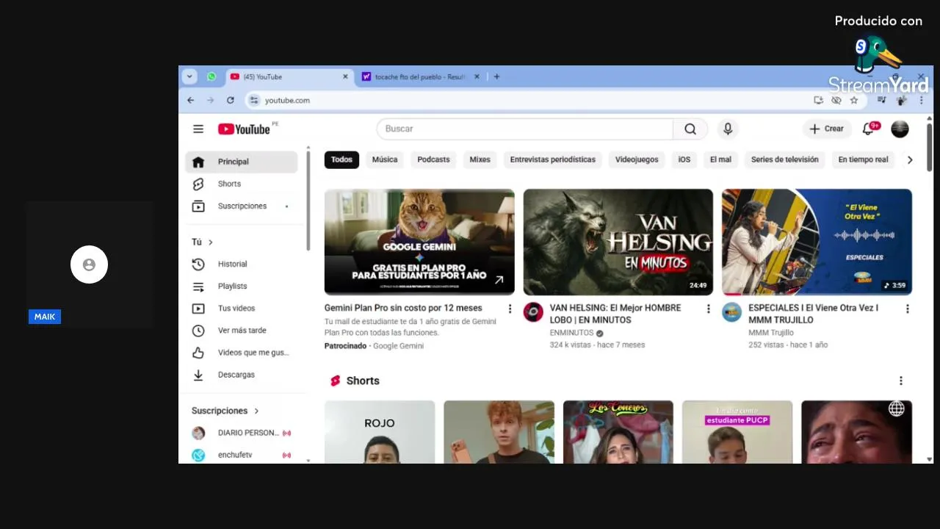Screen dimensions: 940x529
Task: Play the VAN HELSING En Minutos thumbnail
Action: pyautogui.click(x=618, y=242)
